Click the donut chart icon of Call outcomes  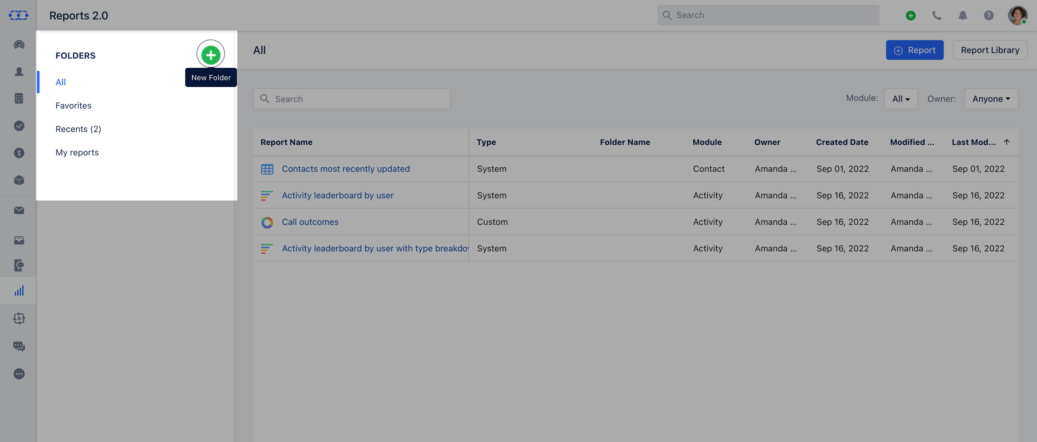click(x=267, y=222)
